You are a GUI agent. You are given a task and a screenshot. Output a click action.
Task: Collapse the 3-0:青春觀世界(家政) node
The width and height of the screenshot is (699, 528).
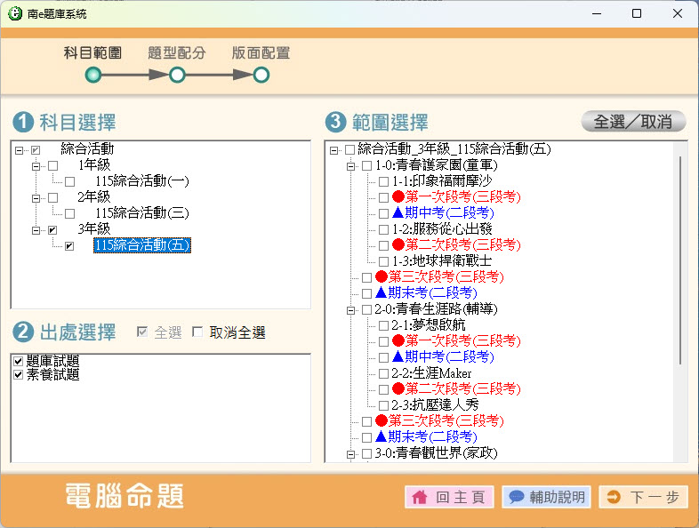click(x=351, y=454)
